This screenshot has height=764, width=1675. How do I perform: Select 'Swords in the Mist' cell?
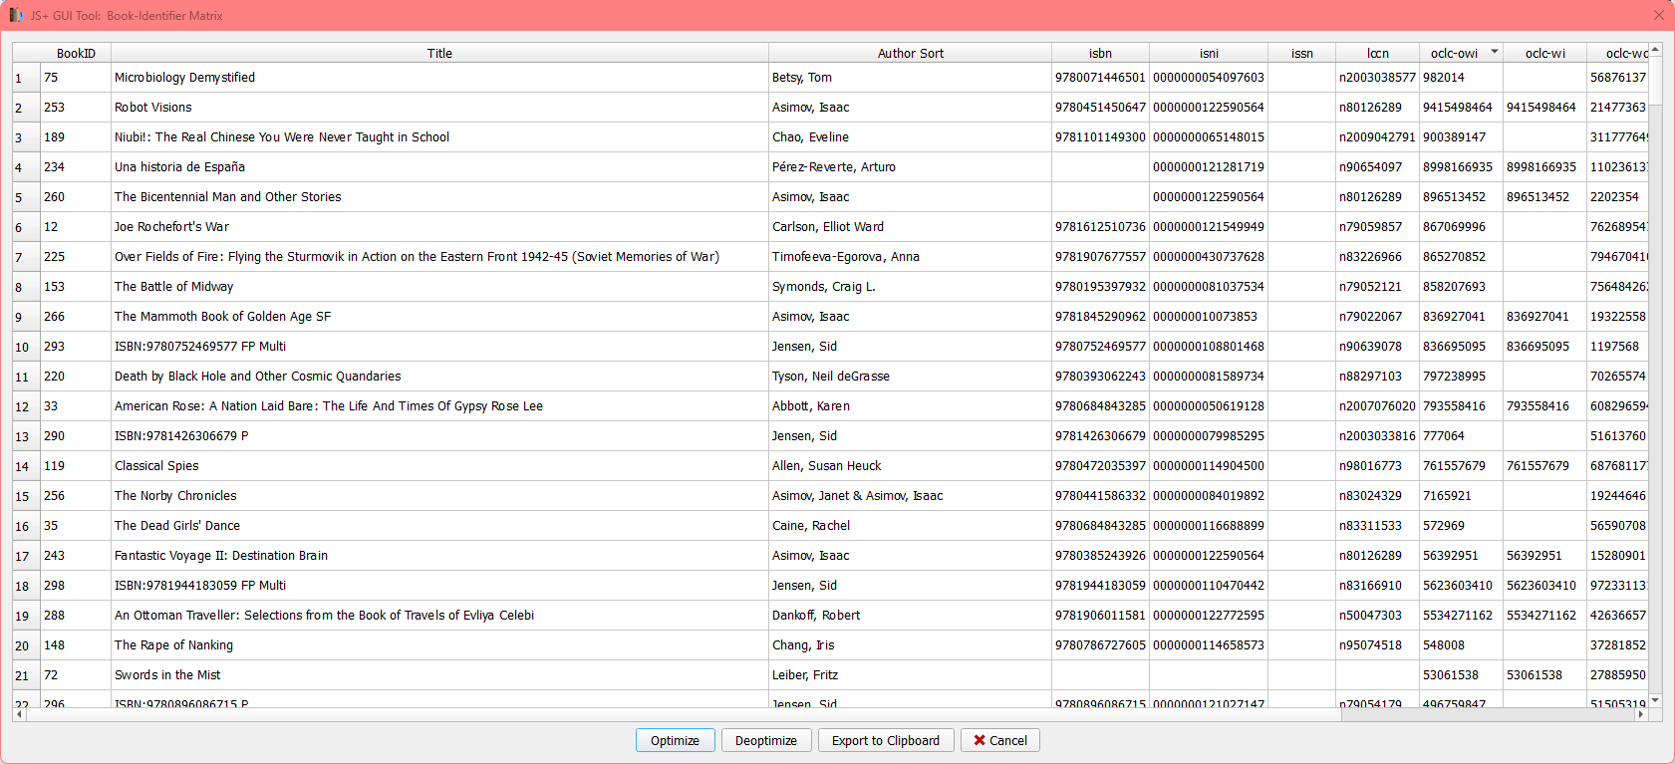[439, 675]
